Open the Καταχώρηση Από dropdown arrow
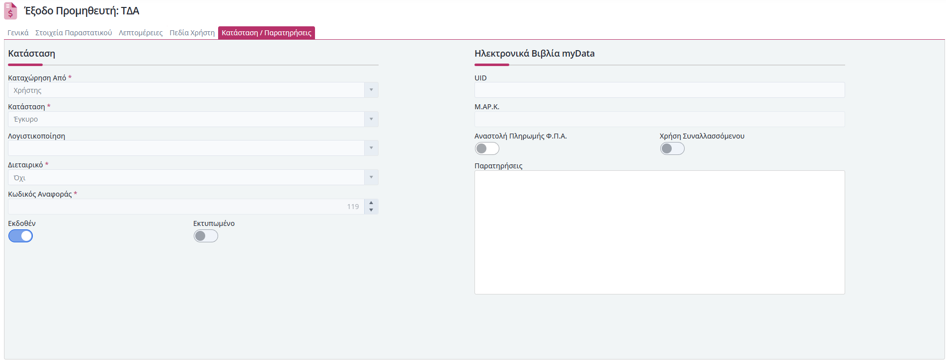 pos(371,90)
